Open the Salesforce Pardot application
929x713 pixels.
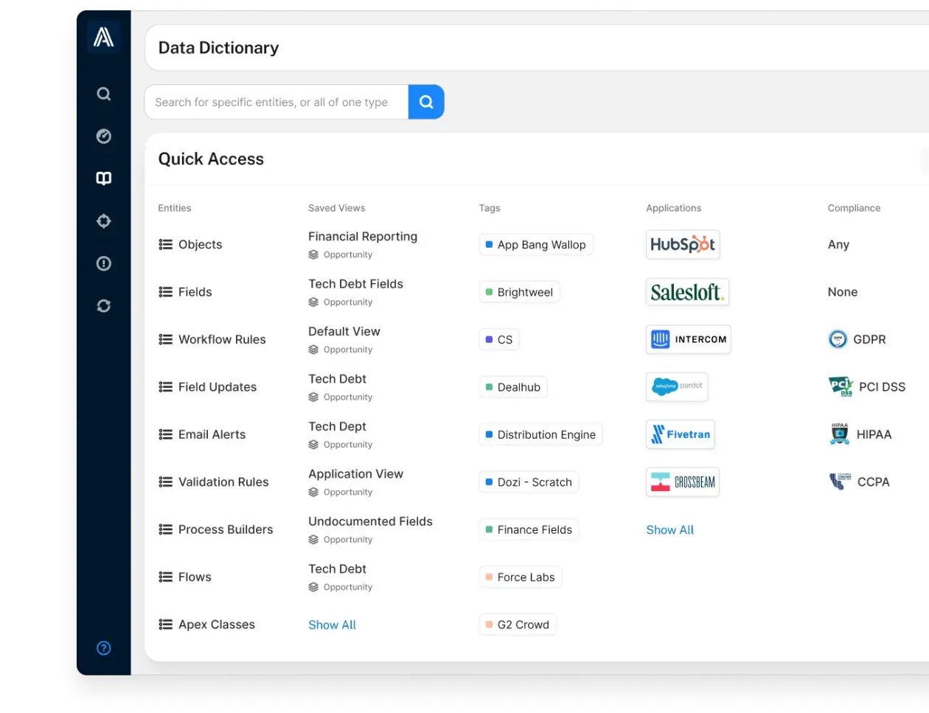tap(677, 386)
